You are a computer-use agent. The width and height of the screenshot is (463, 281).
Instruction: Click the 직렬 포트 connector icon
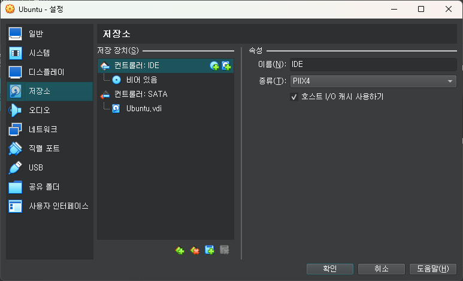pyautogui.click(x=15, y=149)
